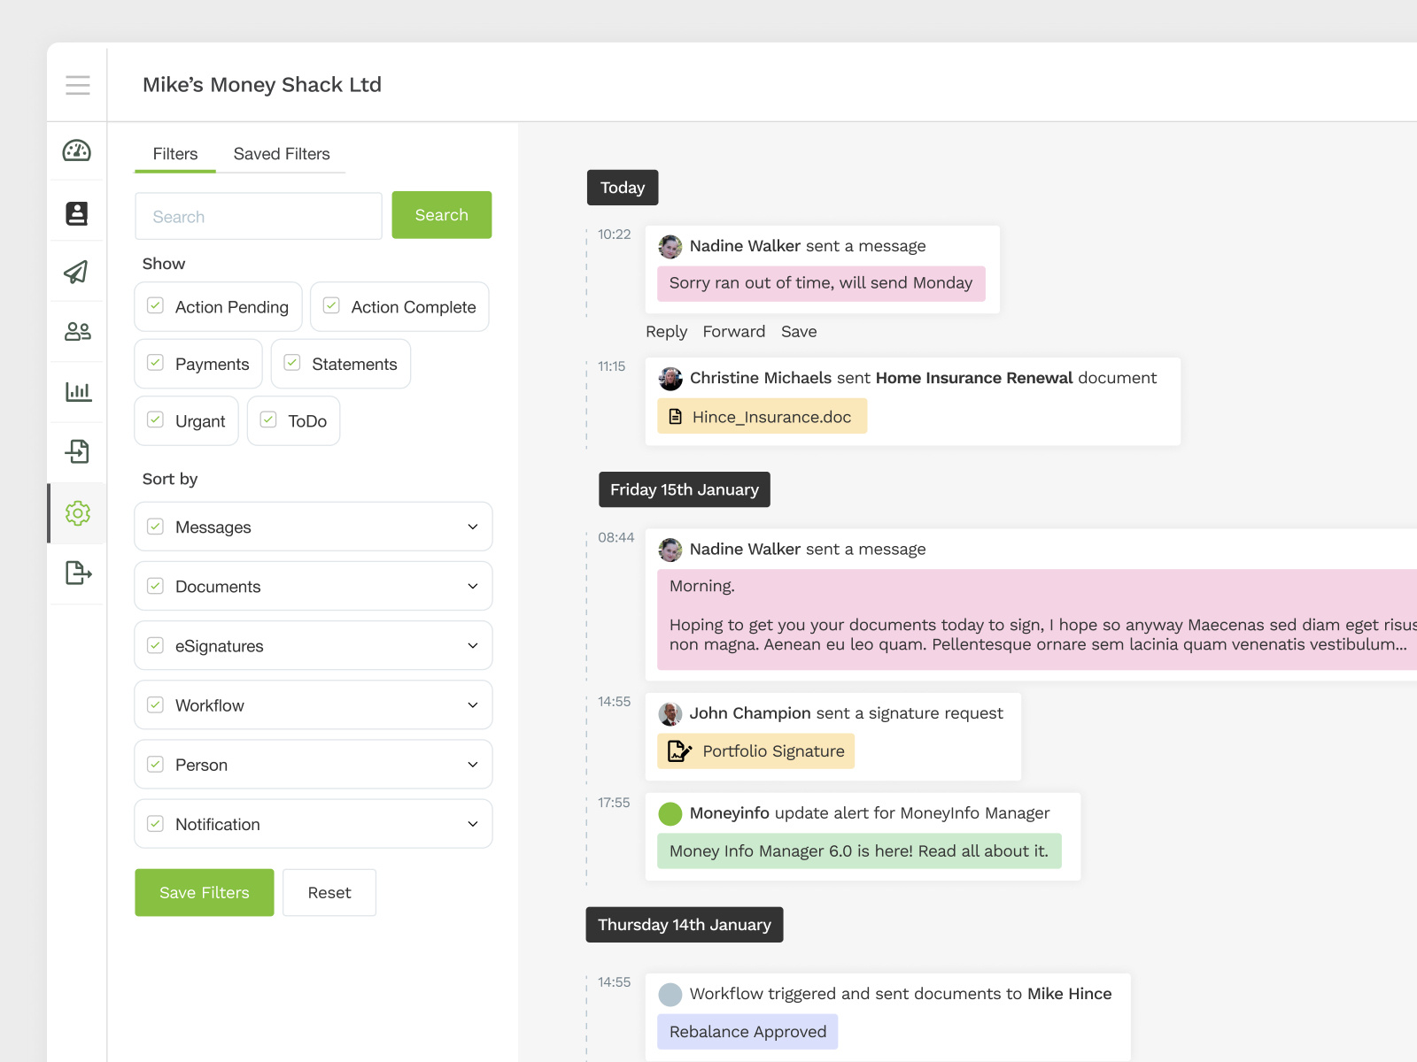Expand the Messages sort dropdown
Screen dimensions: 1417x1062
click(x=472, y=527)
